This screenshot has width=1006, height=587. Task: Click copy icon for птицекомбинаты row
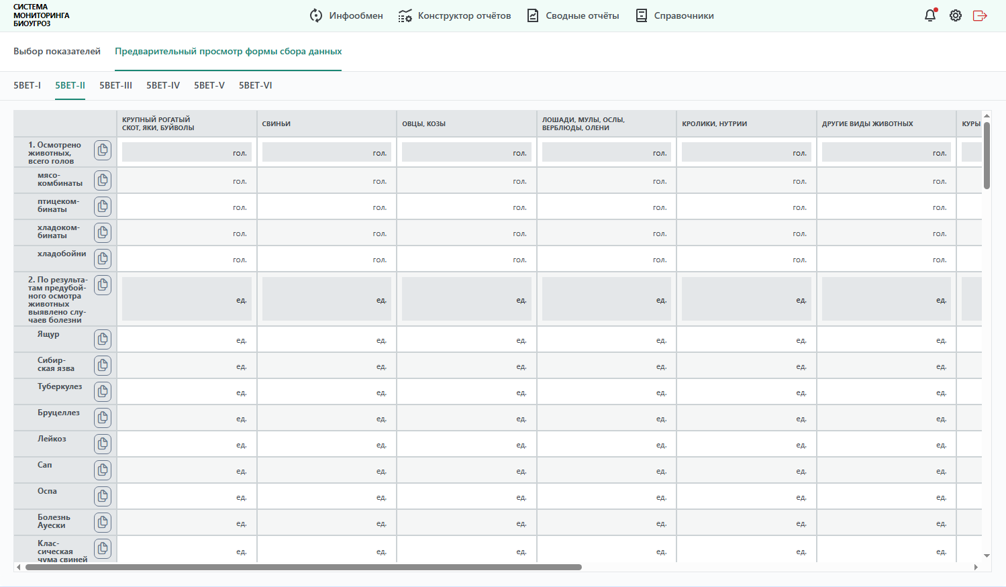pyautogui.click(x=103, y=206)
